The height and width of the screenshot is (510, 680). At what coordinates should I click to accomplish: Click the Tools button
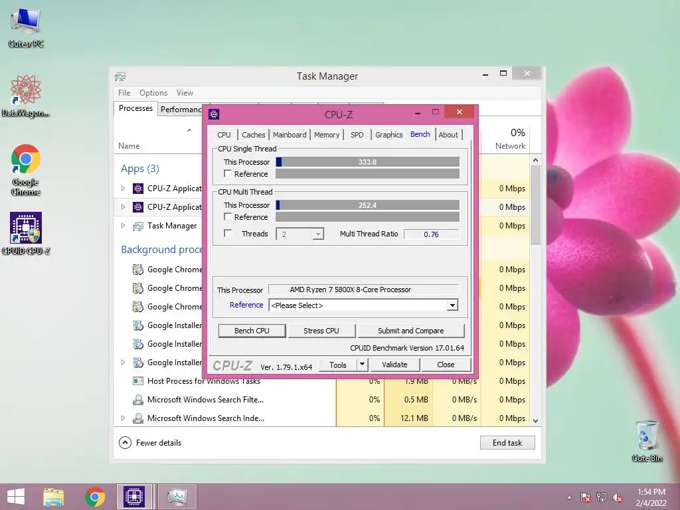(x=337, y=365)
